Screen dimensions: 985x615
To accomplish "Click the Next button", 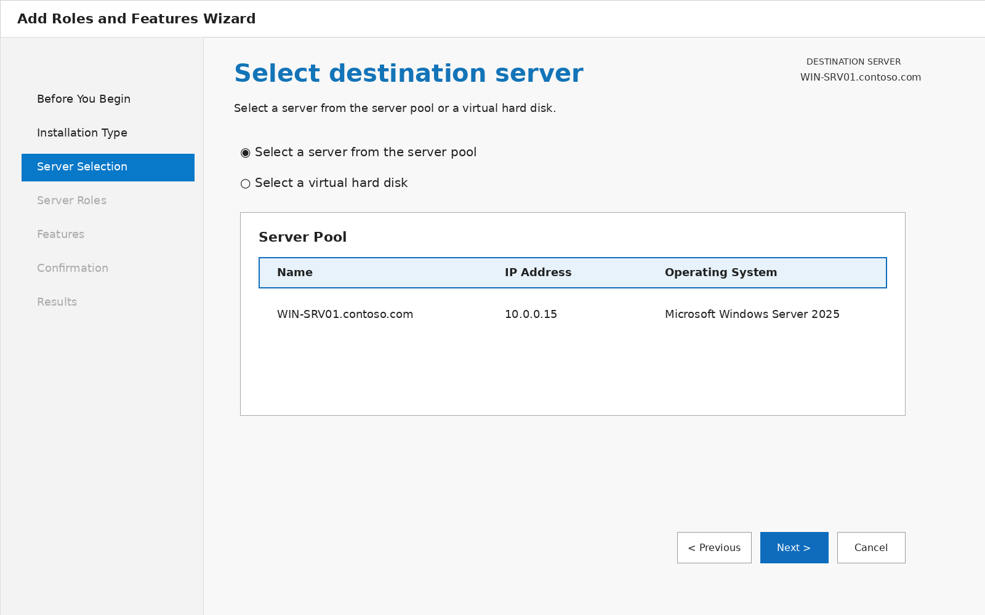I will pos(794,547).
